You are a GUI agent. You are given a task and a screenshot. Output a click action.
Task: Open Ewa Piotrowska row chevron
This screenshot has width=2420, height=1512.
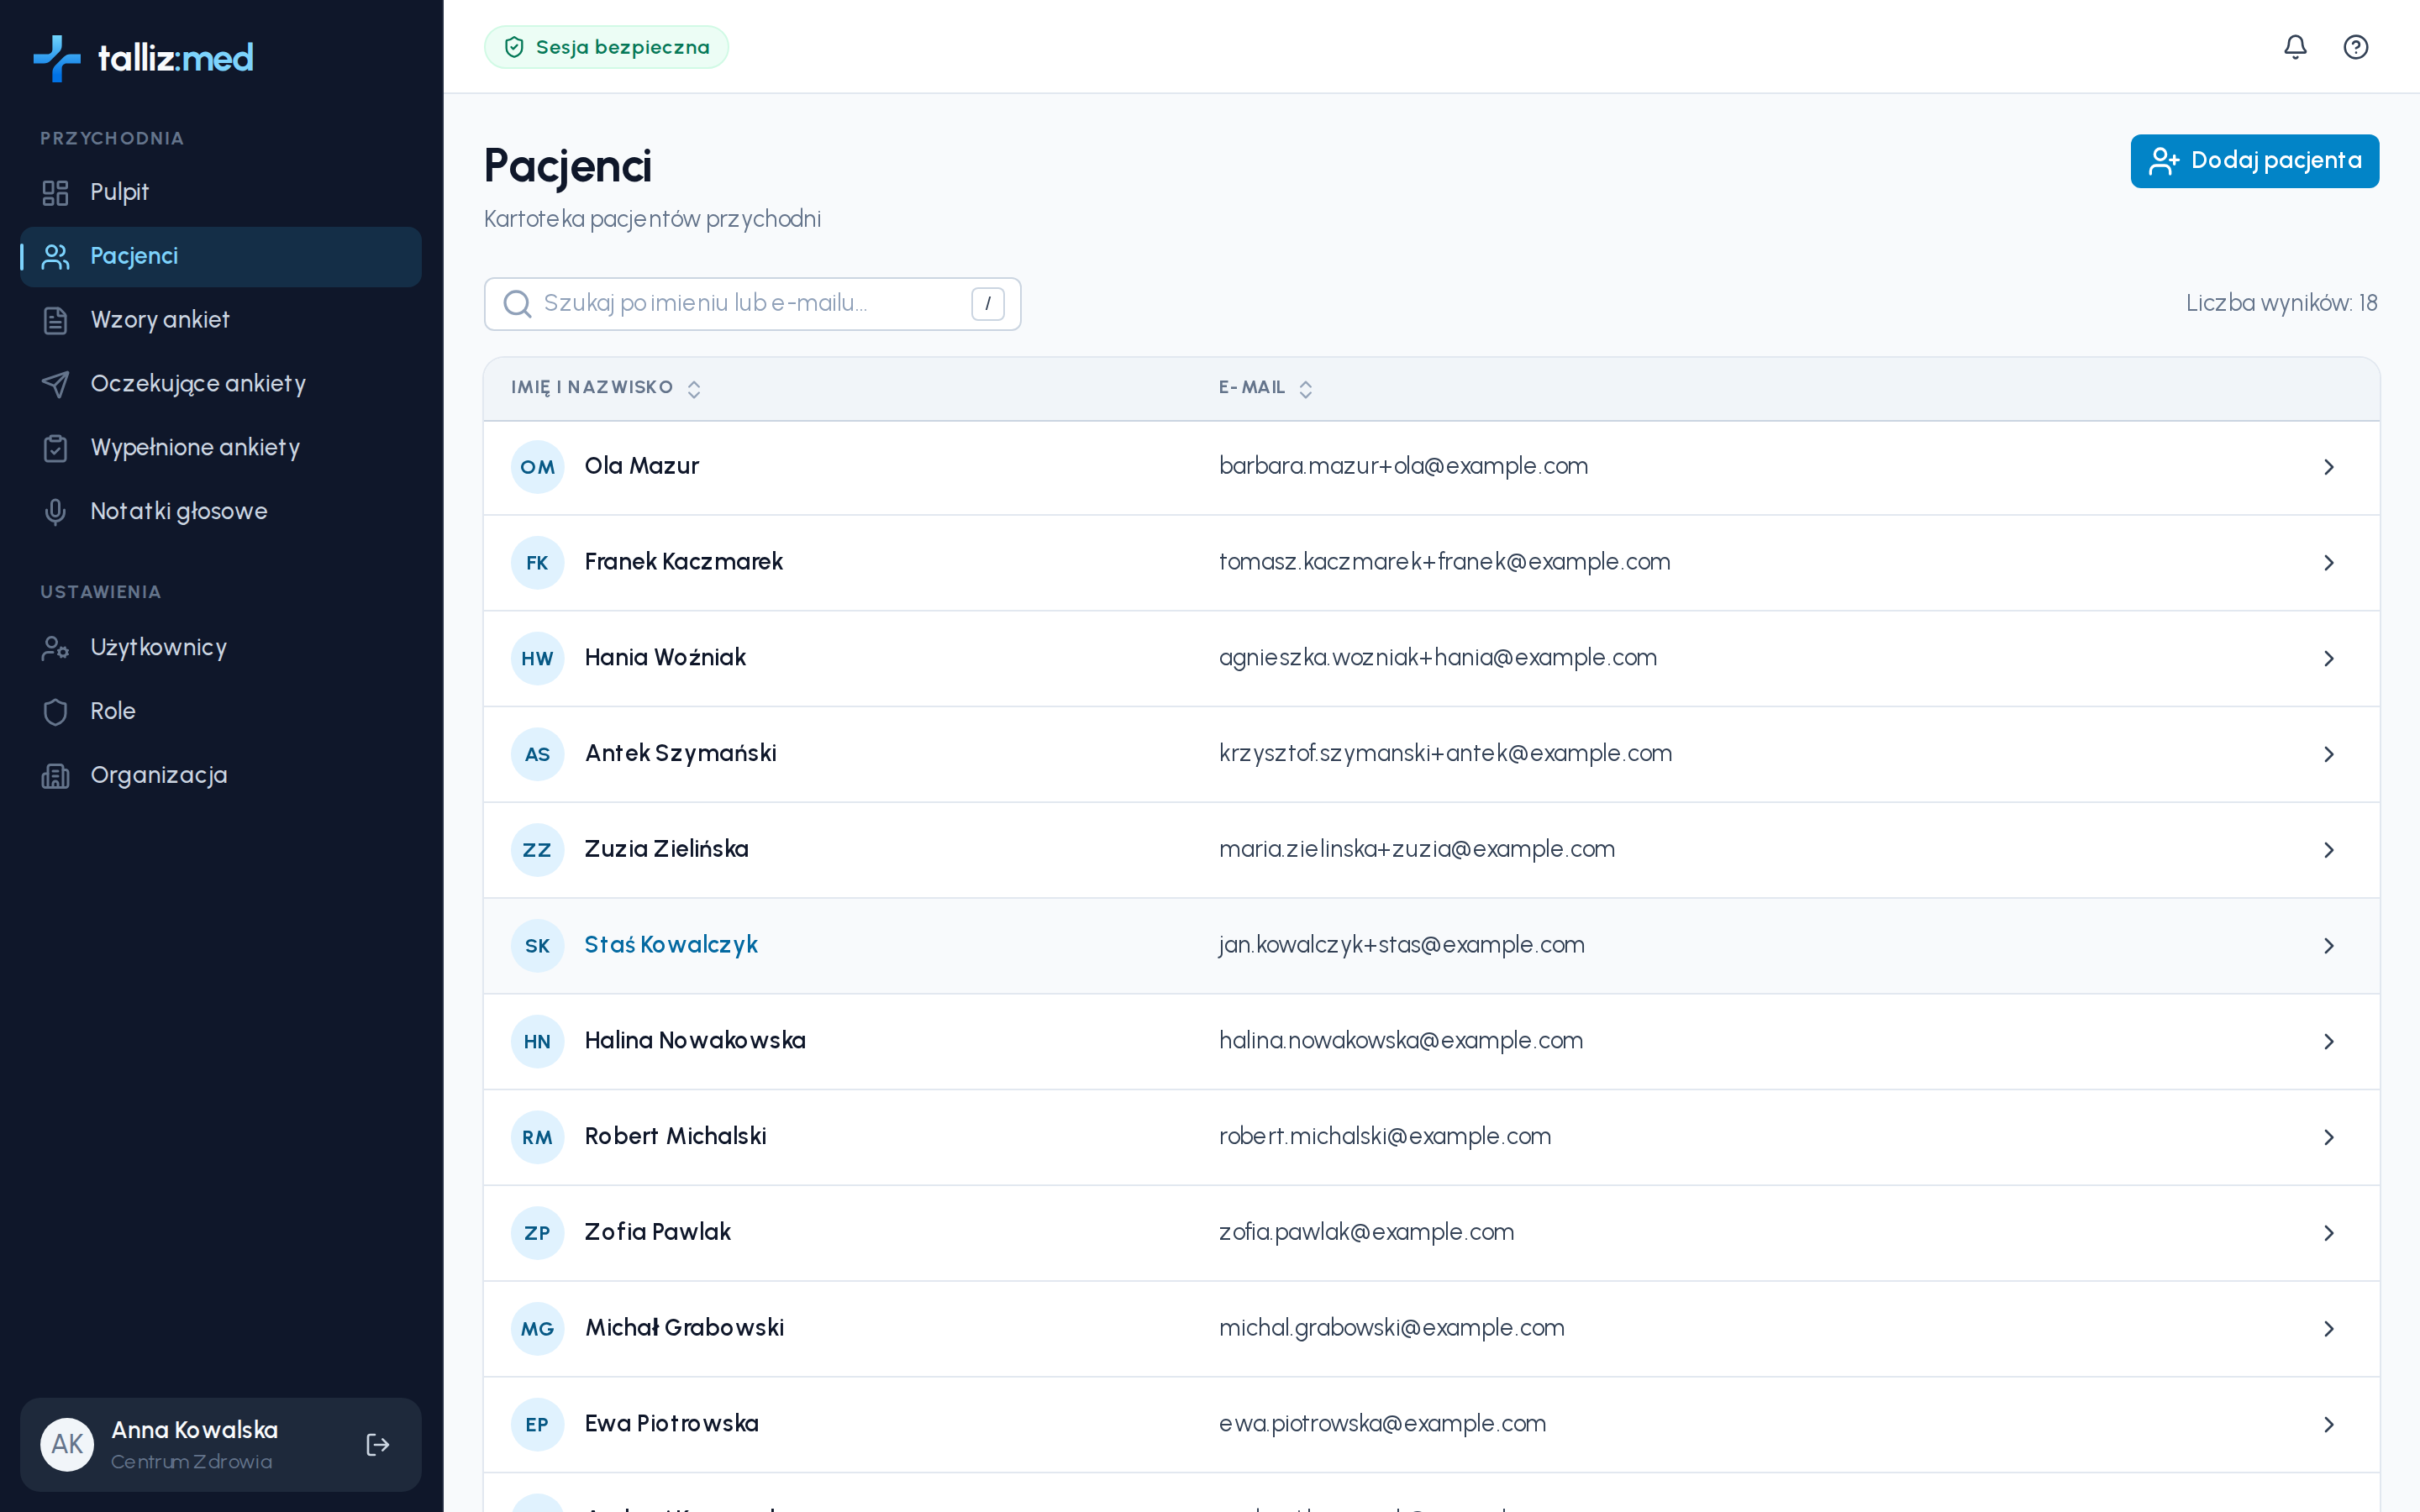[2329, 1425]
